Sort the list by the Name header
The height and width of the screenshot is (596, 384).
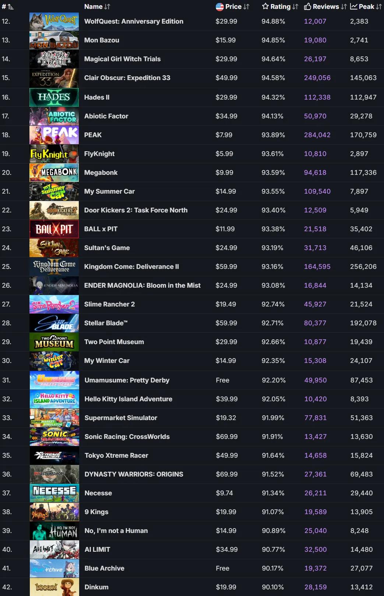click(94, 7)
